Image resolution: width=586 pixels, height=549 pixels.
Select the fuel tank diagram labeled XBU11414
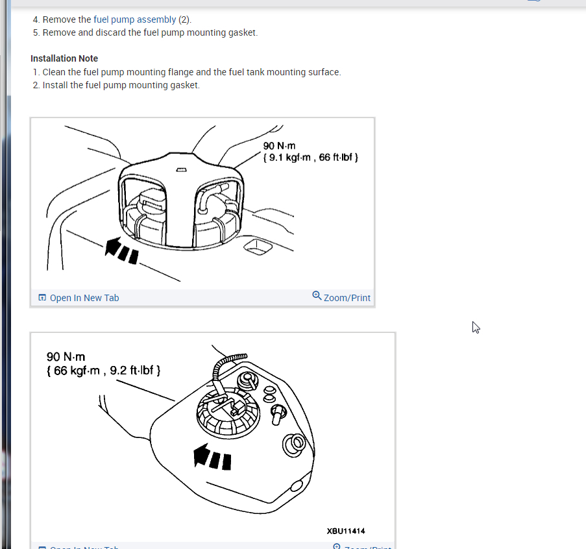(213, 437)
